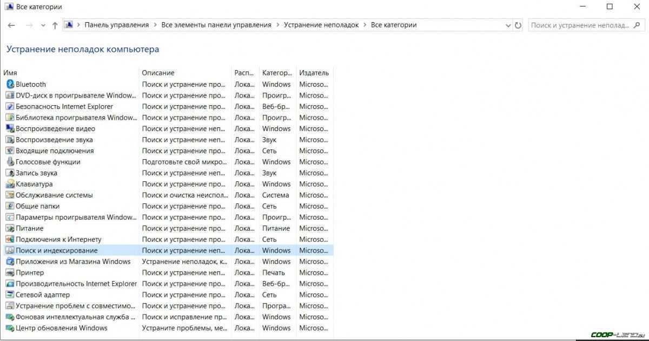This screenshot has width=649, height=341.
Task: Click the Питание power icon
Action: click(10, 228)
